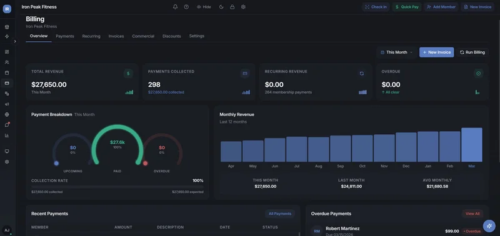This screenshot has height=236, width=500.
Task: Toggle dark mode moon icon
Action: coord(221,7)
